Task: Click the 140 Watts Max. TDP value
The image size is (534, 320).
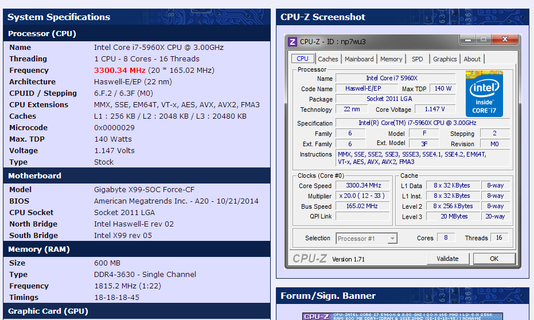Action: point(113,139)
